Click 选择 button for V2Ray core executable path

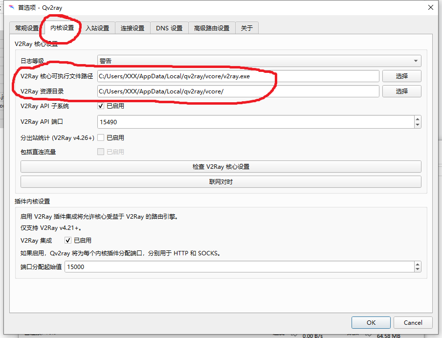click(401, 76)
